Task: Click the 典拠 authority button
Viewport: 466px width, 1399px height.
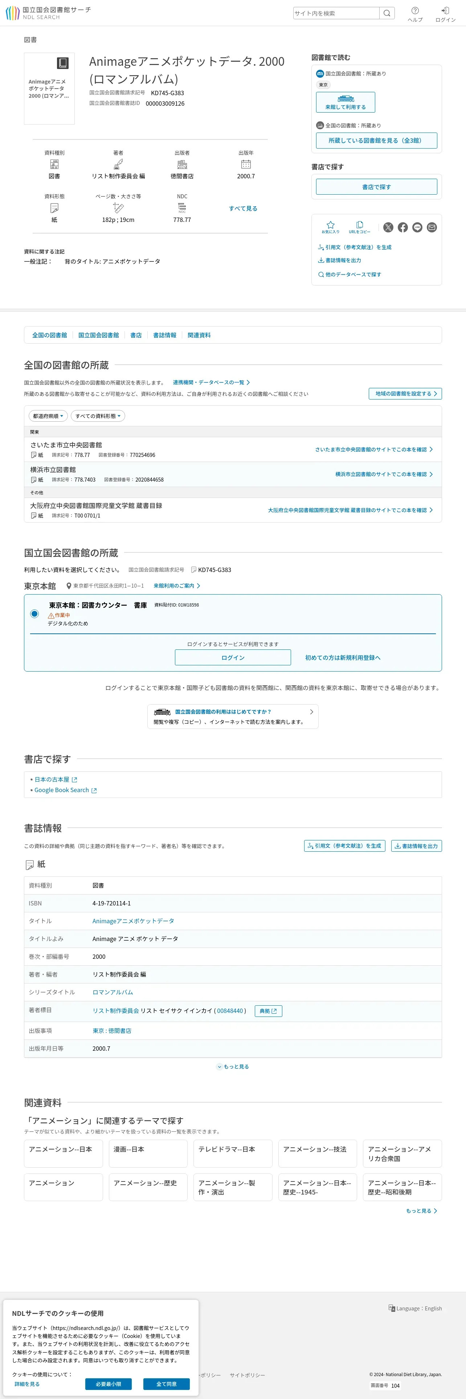Action: 268,1011
